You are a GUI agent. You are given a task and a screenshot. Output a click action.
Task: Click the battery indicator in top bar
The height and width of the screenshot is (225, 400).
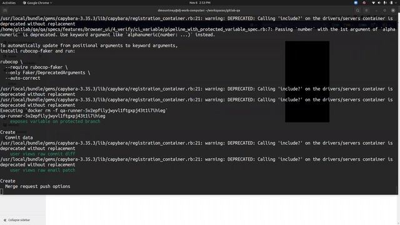391,2
